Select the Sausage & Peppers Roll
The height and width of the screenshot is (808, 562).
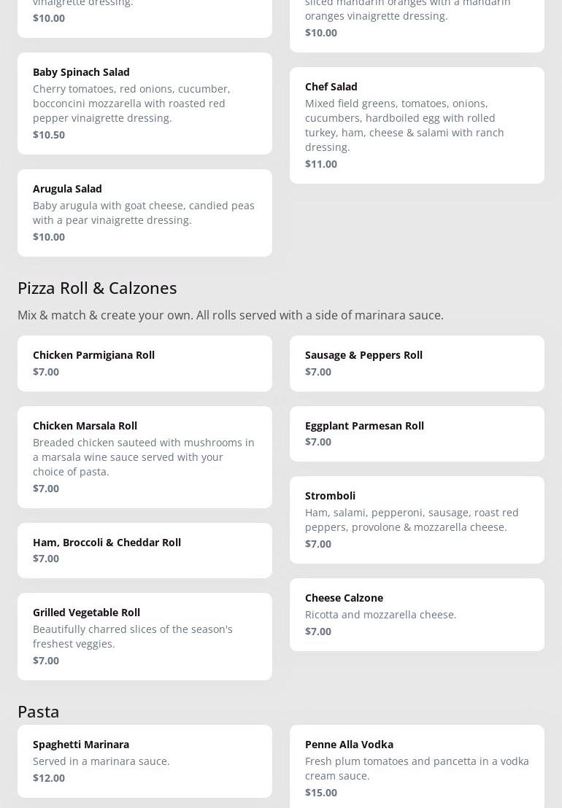[417, 363]
